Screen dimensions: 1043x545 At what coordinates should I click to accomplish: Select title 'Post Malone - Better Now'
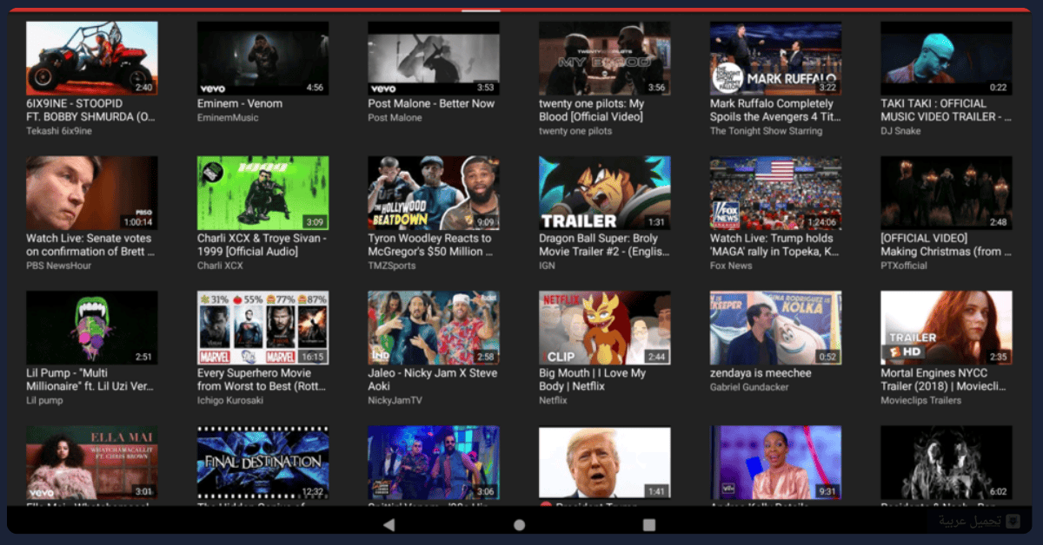click(431, 103)
